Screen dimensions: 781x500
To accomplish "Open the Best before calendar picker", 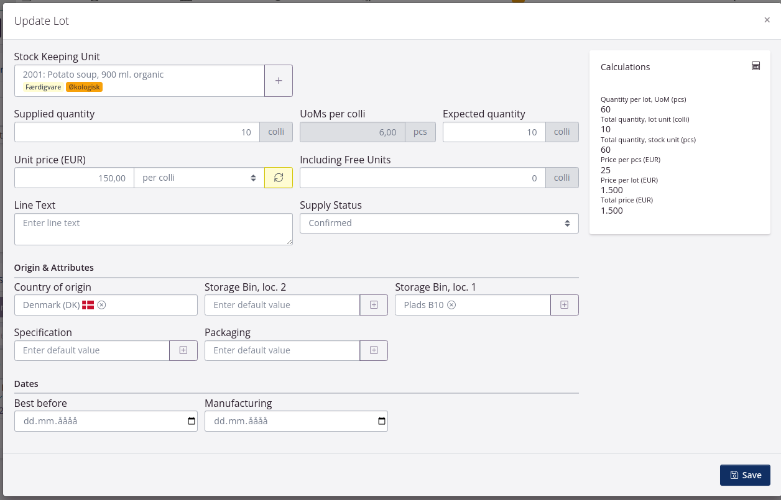I will tap(191, 421).
